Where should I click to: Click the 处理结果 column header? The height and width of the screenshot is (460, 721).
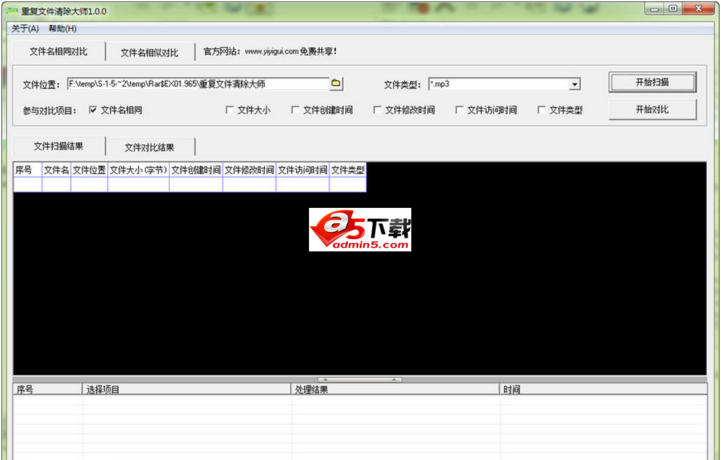(x=395, y=390)
